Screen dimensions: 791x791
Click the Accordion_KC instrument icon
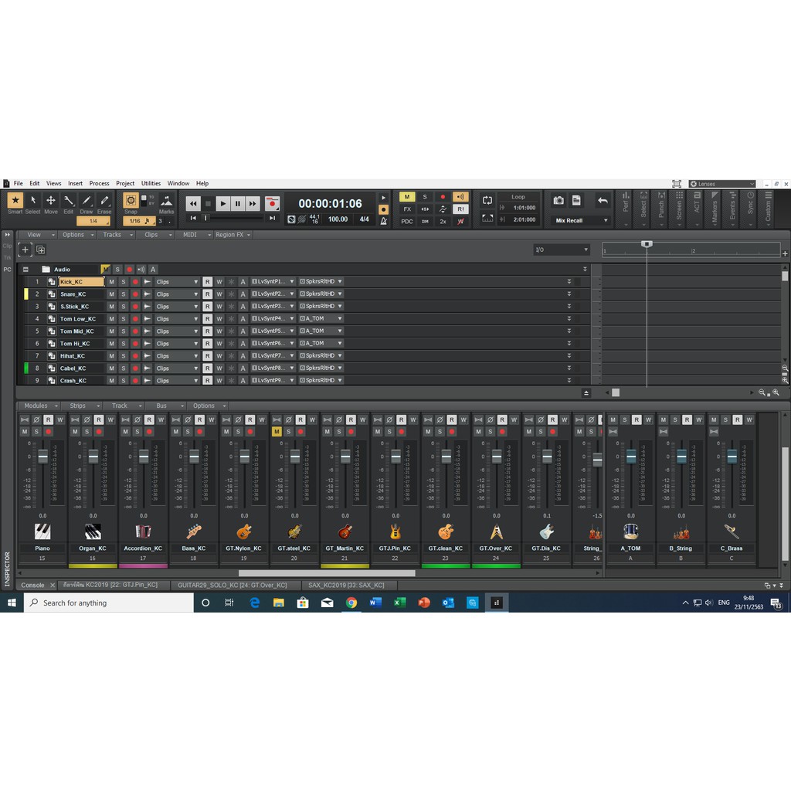tap(143, 531)
